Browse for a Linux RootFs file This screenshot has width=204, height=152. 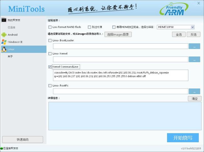(195, 91)
